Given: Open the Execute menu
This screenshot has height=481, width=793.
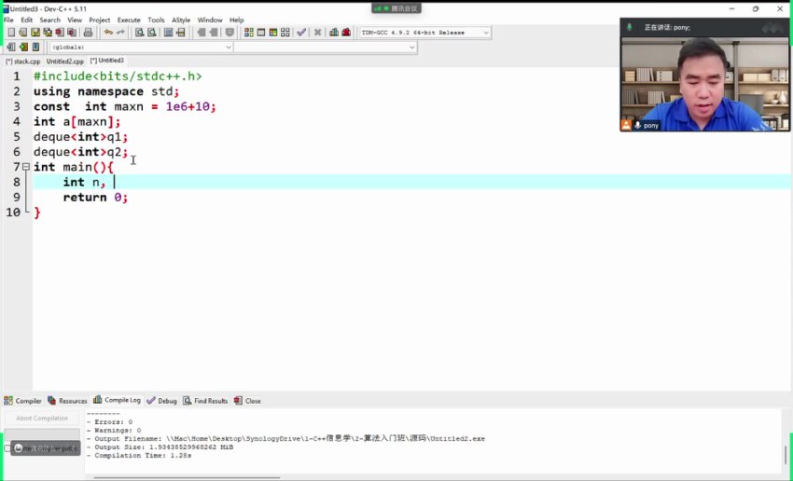Looking at the screenshot, I should pos(129,20).
